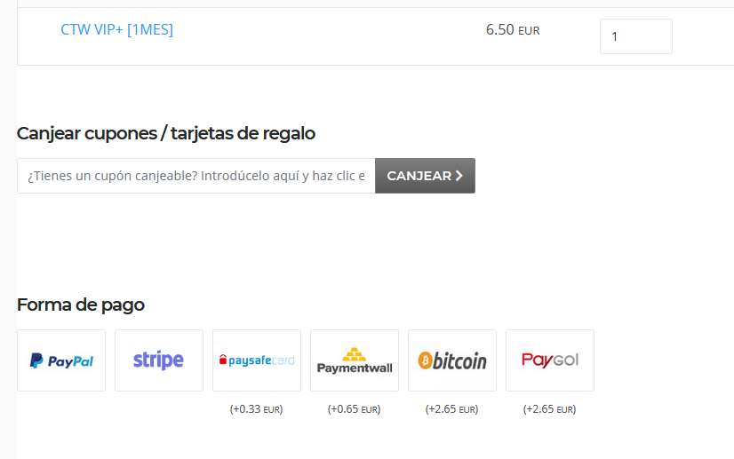Click the 6.50 EUR price text
Image resolution: width=734 pixels, height=459 pixels.
[513, 30]
